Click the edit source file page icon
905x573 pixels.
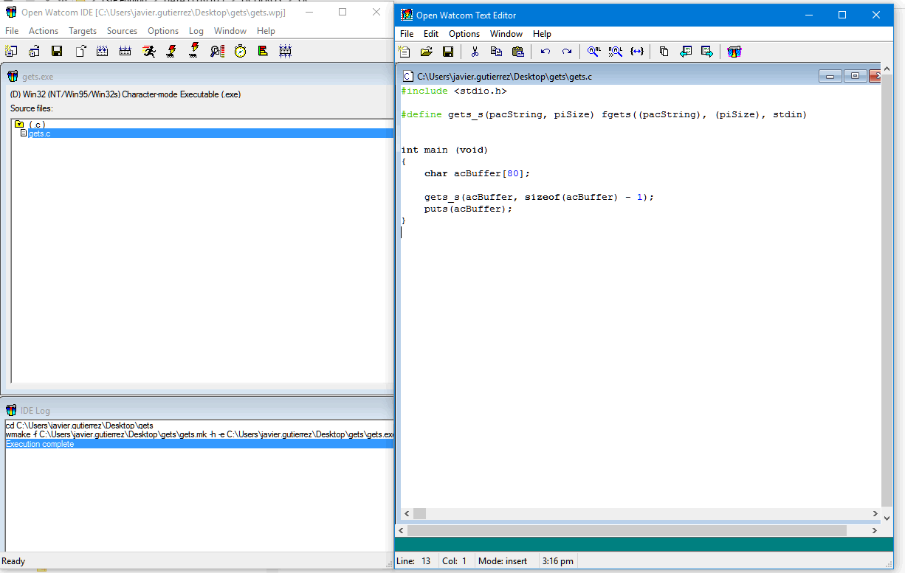coord(80,51)
